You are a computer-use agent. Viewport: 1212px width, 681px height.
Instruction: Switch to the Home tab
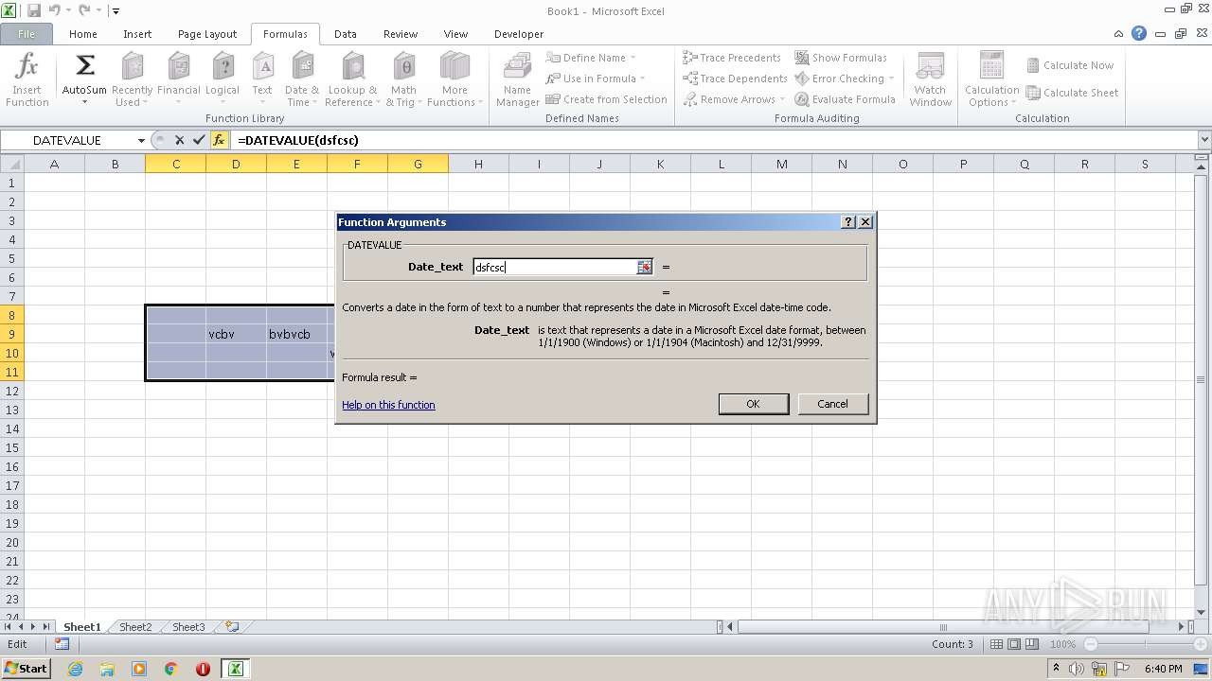point(83,34)
